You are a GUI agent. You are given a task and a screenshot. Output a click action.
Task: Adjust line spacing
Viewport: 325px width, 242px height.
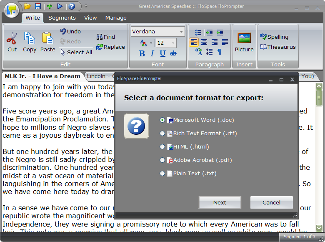[209, 52]
